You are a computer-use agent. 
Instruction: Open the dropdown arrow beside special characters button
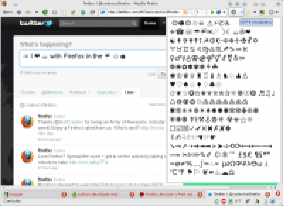[x=241, y=12]
